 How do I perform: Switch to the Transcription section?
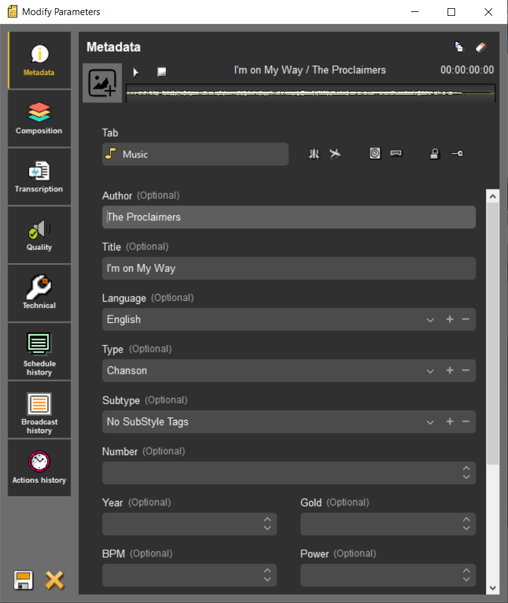(x=39, y=176)
